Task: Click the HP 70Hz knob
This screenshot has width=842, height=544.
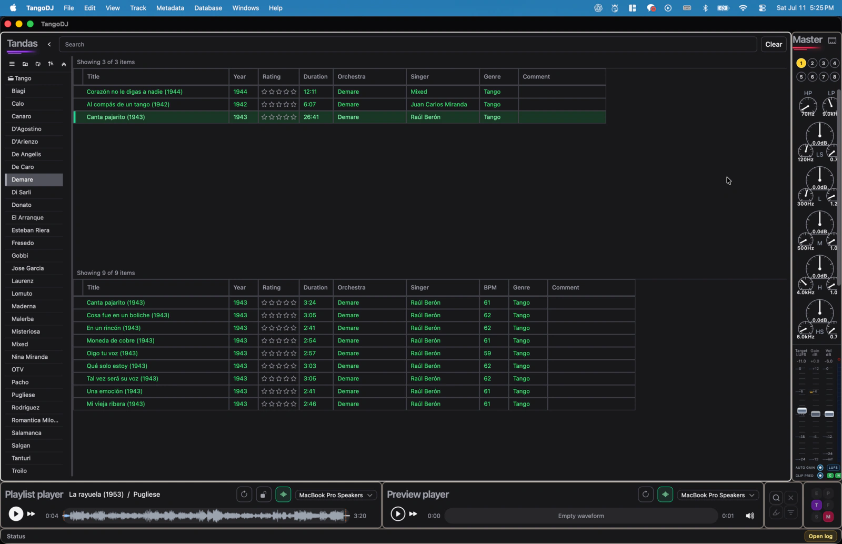Action: 808,106
